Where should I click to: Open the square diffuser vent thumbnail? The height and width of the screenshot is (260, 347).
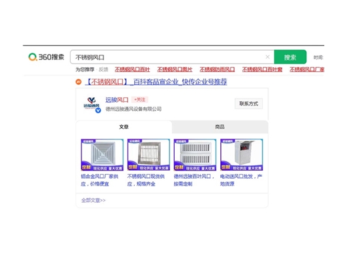[102, 155]
